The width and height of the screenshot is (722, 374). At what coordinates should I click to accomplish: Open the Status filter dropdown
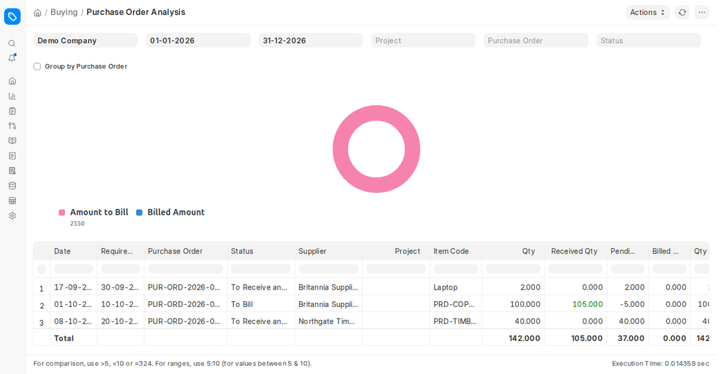click(649, 41)
